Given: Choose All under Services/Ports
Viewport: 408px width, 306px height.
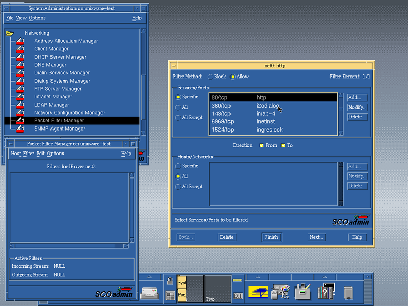Looking at the screenshot, I should (182, 107).
